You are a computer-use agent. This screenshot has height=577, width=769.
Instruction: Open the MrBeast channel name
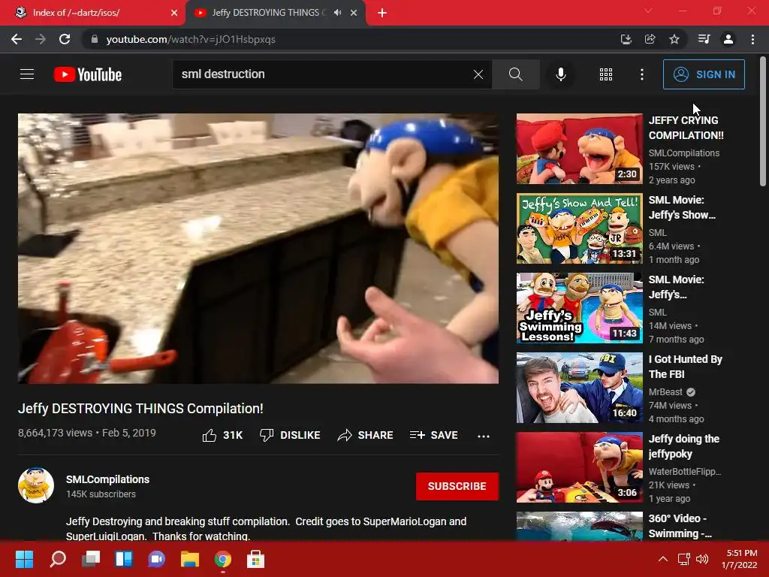(x=665, y=392)
